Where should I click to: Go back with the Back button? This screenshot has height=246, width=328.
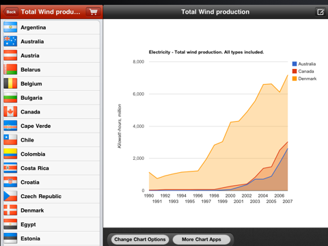tap(10, 12)
